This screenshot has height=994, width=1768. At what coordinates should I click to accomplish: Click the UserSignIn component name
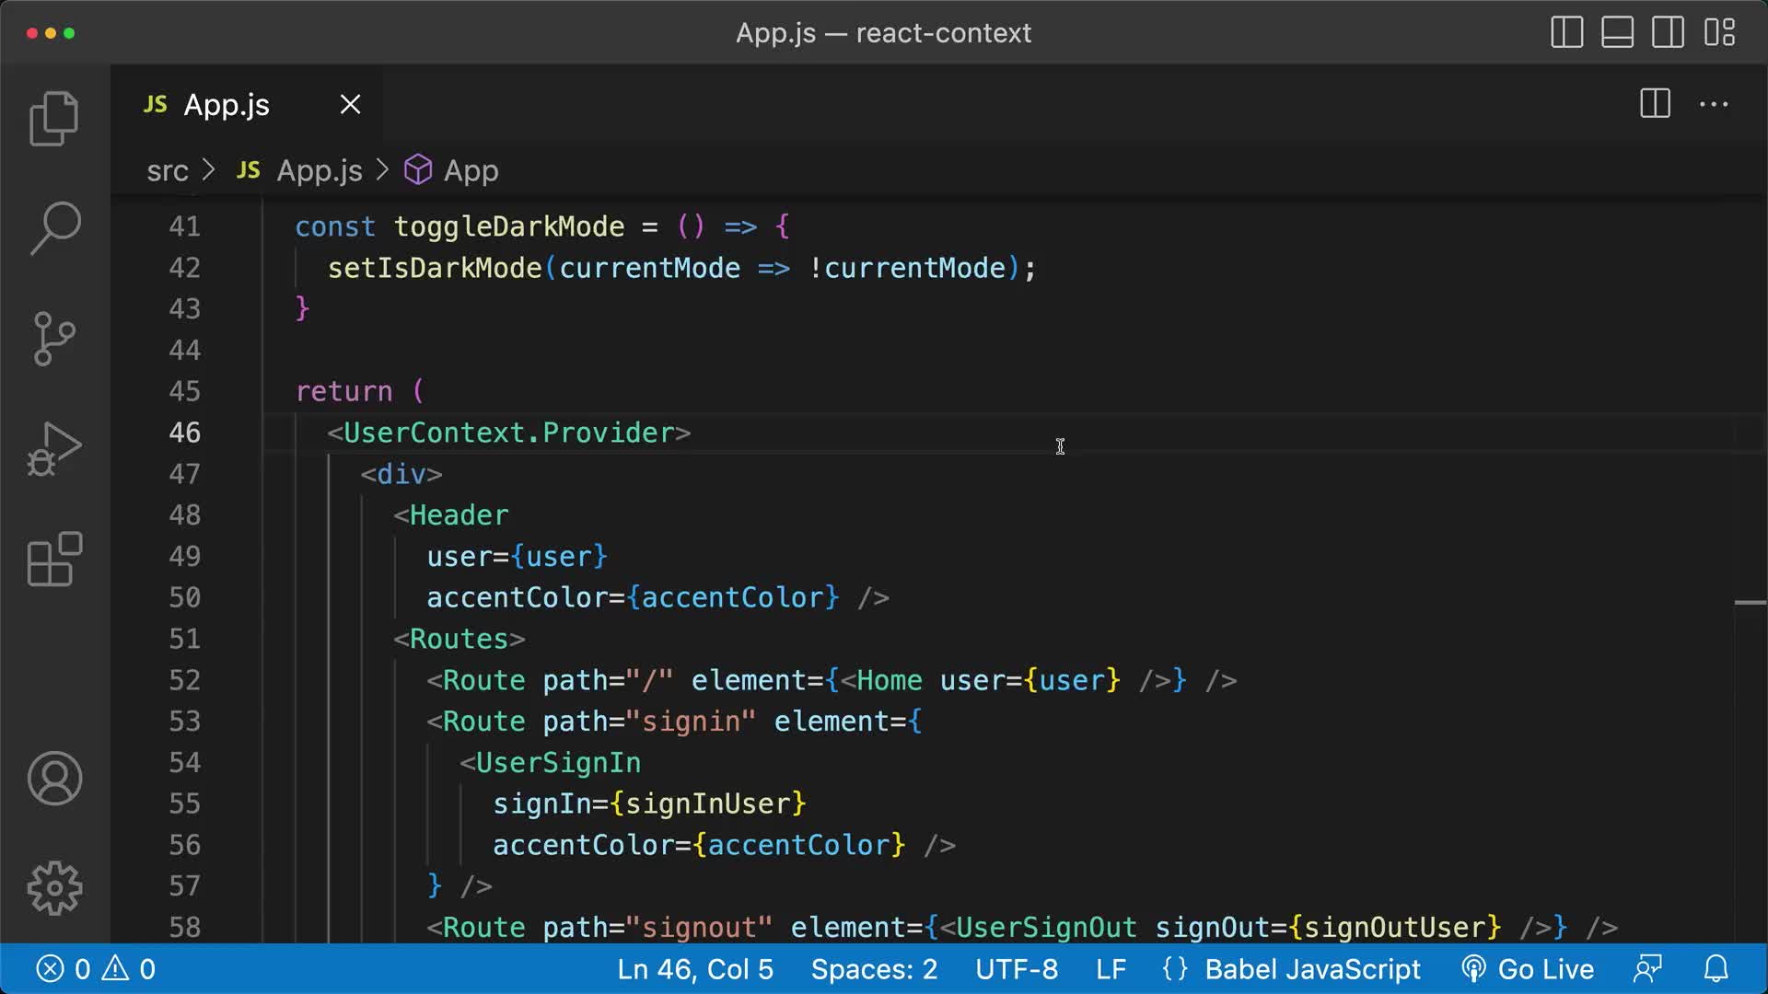(558, 763)
